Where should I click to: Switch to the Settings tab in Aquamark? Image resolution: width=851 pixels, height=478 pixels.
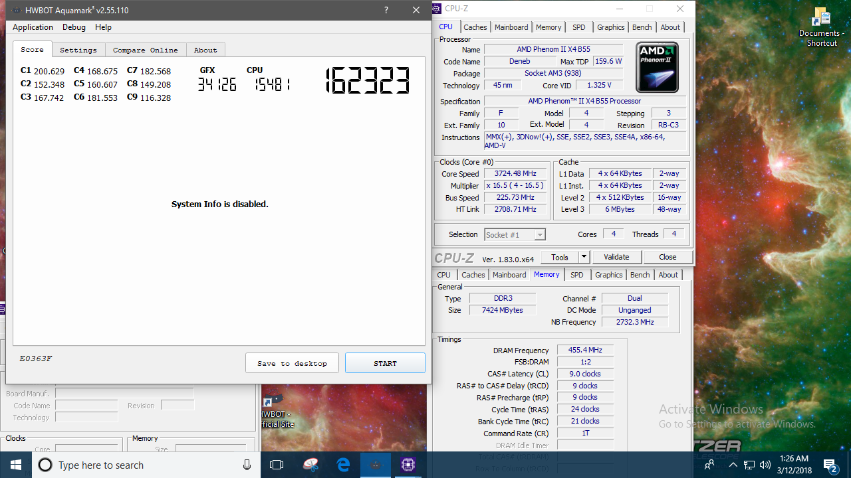[x=78, y=50]
